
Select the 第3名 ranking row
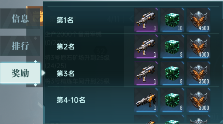click(x=134, y=73)
